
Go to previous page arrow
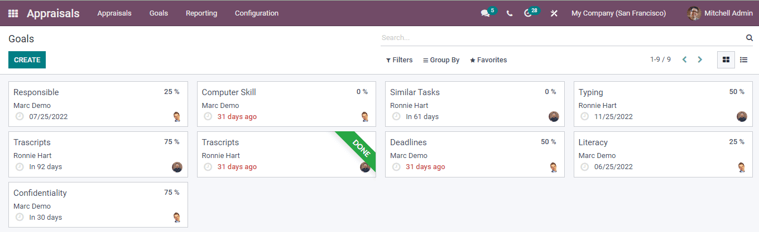pos(684,60)
